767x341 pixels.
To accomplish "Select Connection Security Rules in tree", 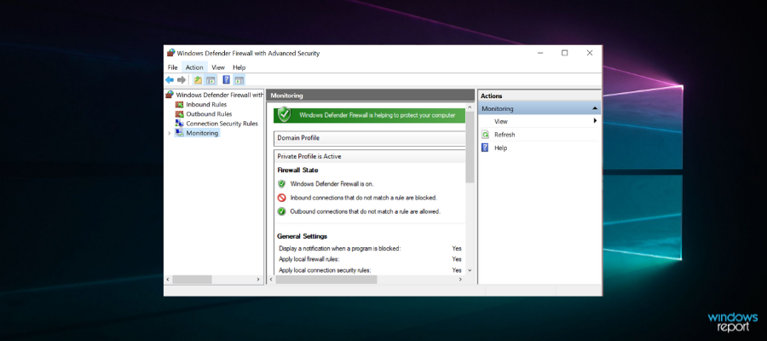I will (222, 124).
